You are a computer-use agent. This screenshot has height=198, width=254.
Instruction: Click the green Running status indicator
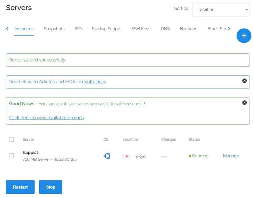(x=198, y=156)
